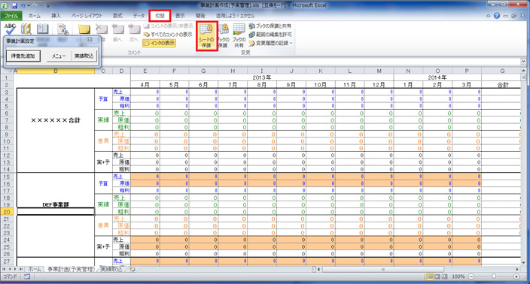Go to first sheet with navigation arrow
Image resolution: width=530 pixels, height=284 pixels.
(x=4, y=269)
